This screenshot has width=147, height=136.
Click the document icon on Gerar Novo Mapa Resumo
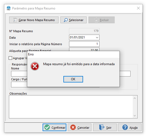pos(15,20)
